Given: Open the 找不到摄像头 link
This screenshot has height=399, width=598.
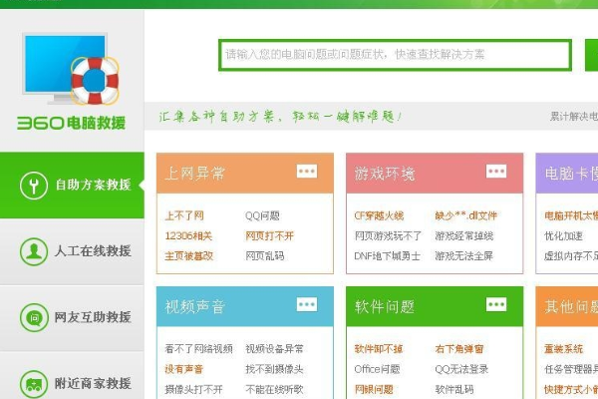Looking at the screenshot, I should [274, 369].
